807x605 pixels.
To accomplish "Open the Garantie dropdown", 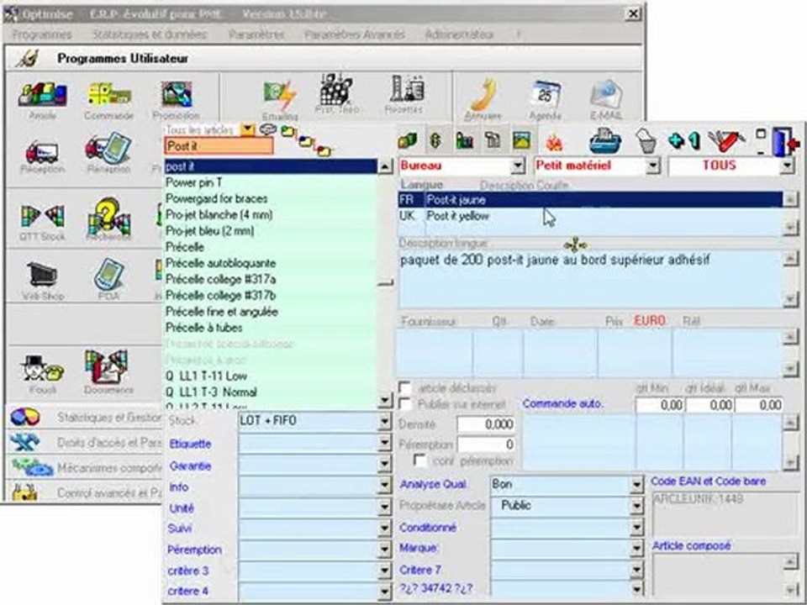I will tap(384, 466).
